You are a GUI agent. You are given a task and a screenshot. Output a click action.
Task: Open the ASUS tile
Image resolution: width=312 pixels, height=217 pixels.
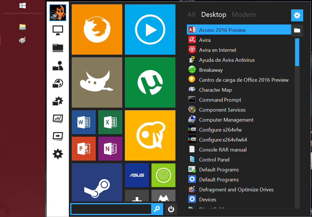[x=137, y=175]
